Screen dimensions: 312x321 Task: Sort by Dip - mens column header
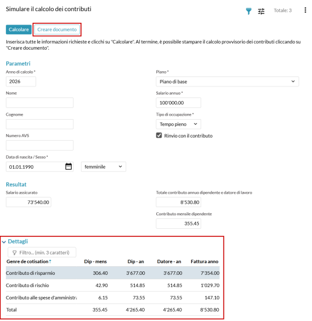coord(95,261)
